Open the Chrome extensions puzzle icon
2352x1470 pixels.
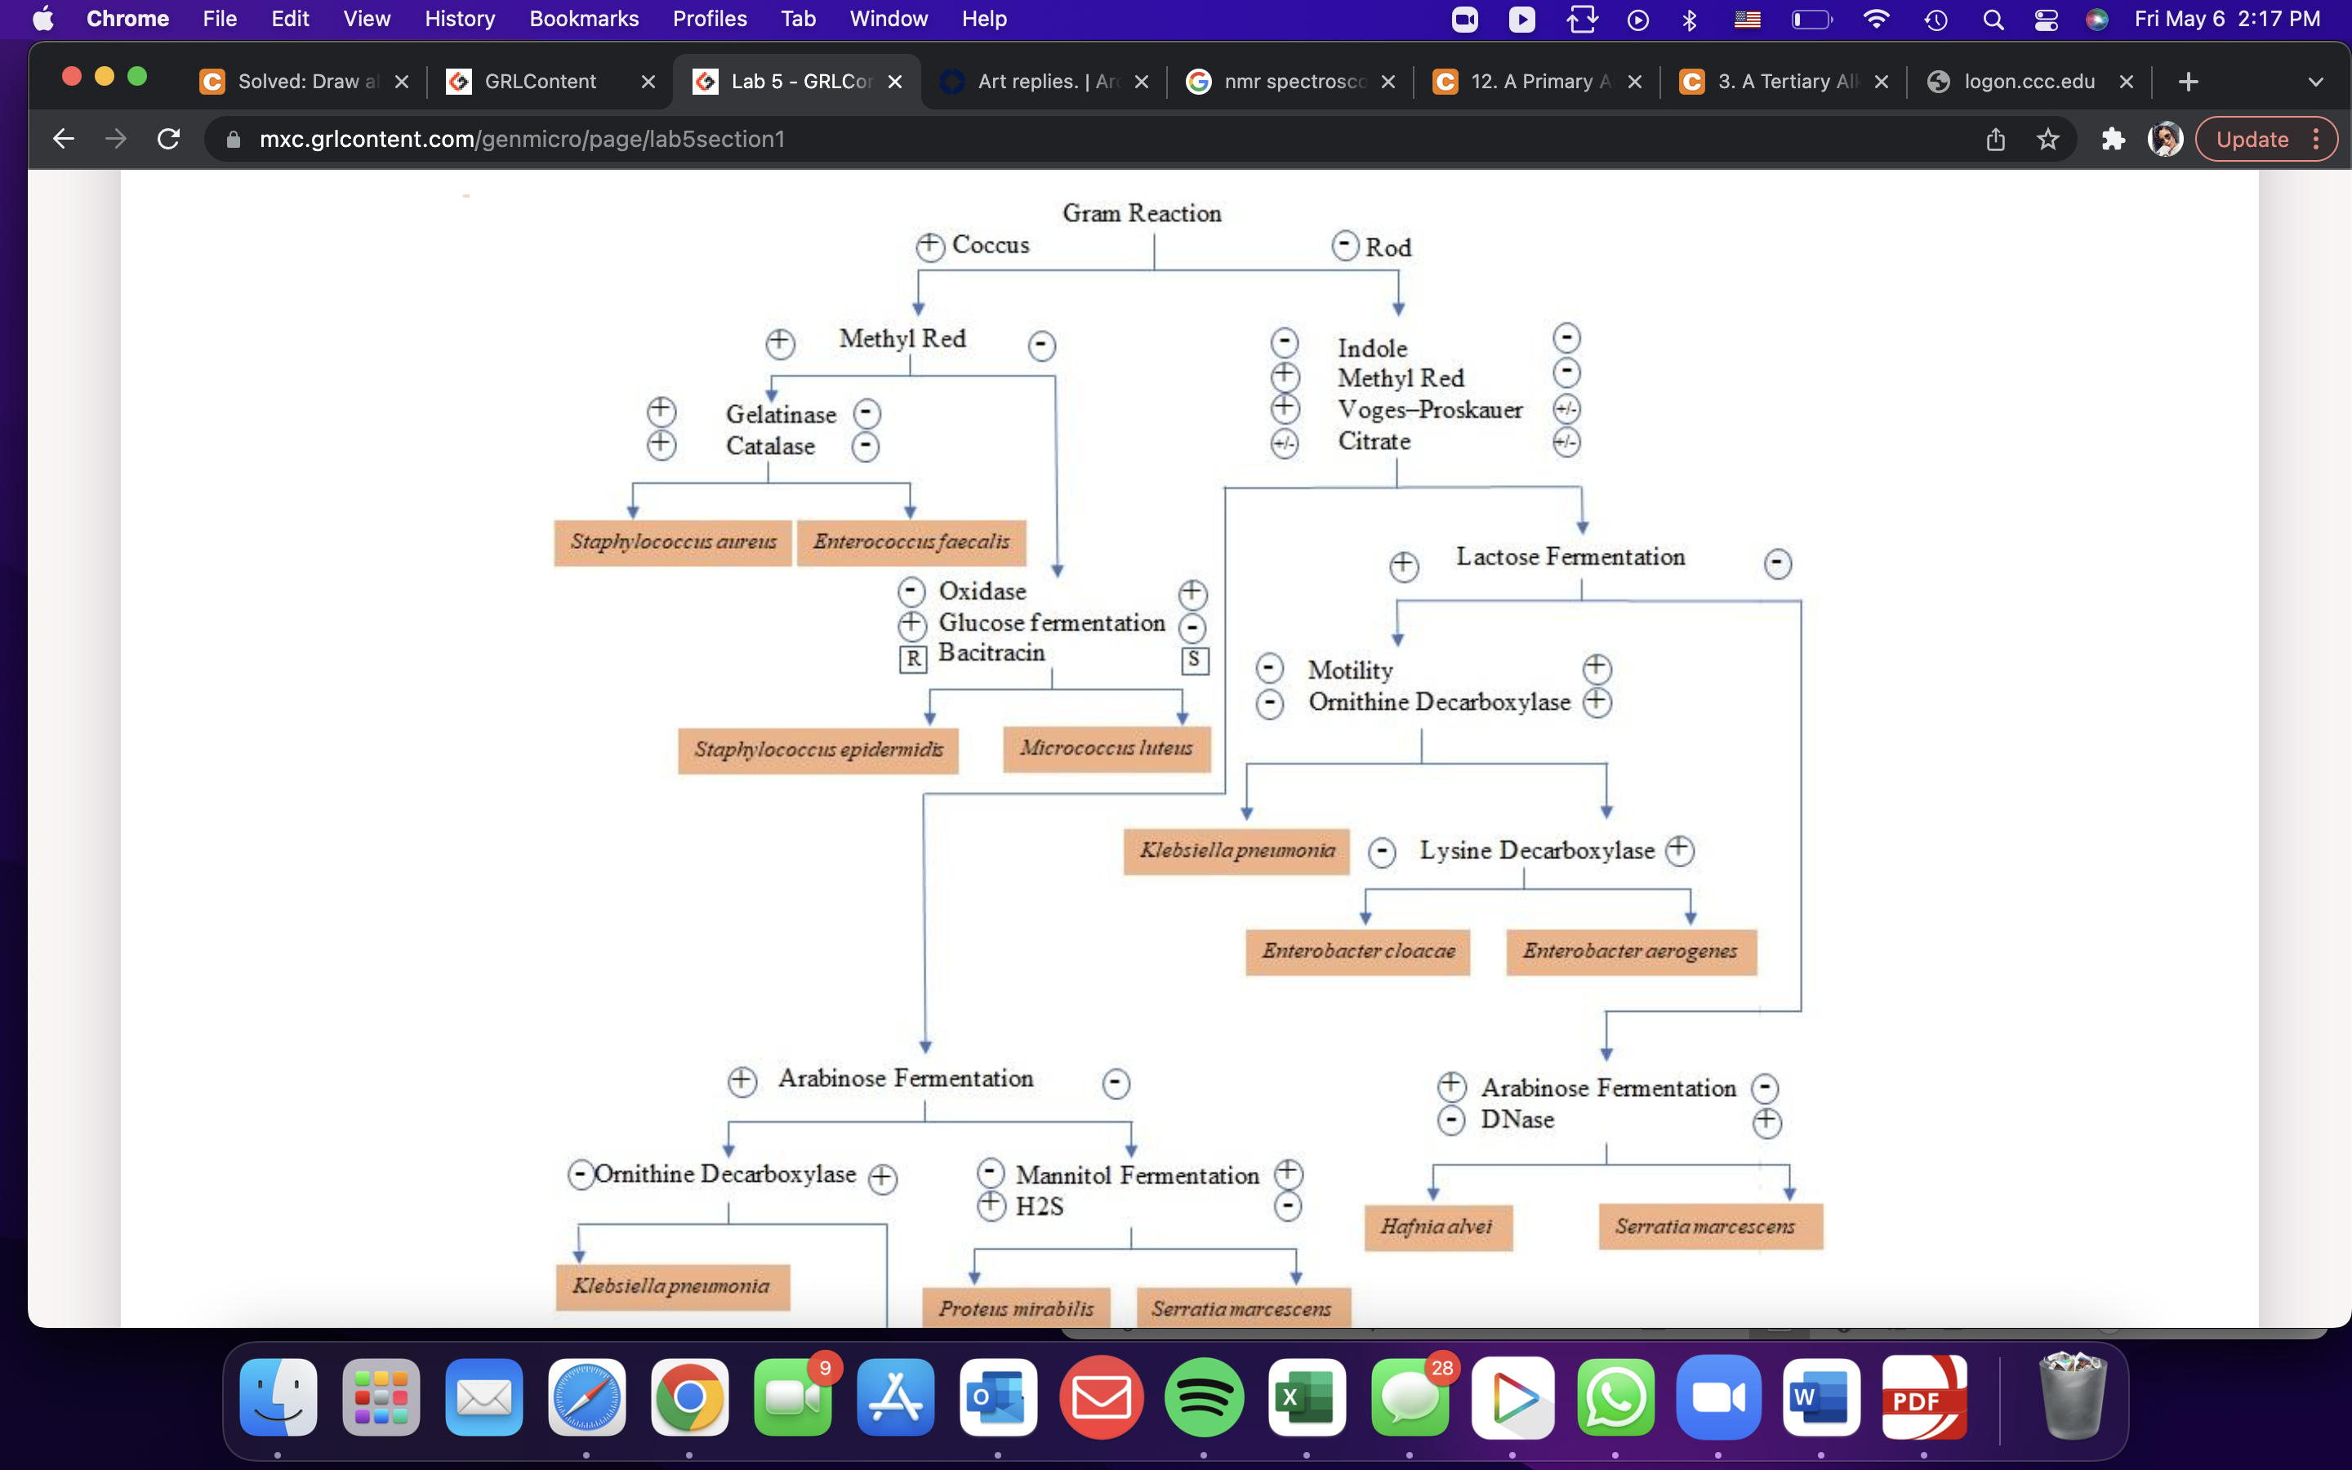click(x=2113, y=139)
